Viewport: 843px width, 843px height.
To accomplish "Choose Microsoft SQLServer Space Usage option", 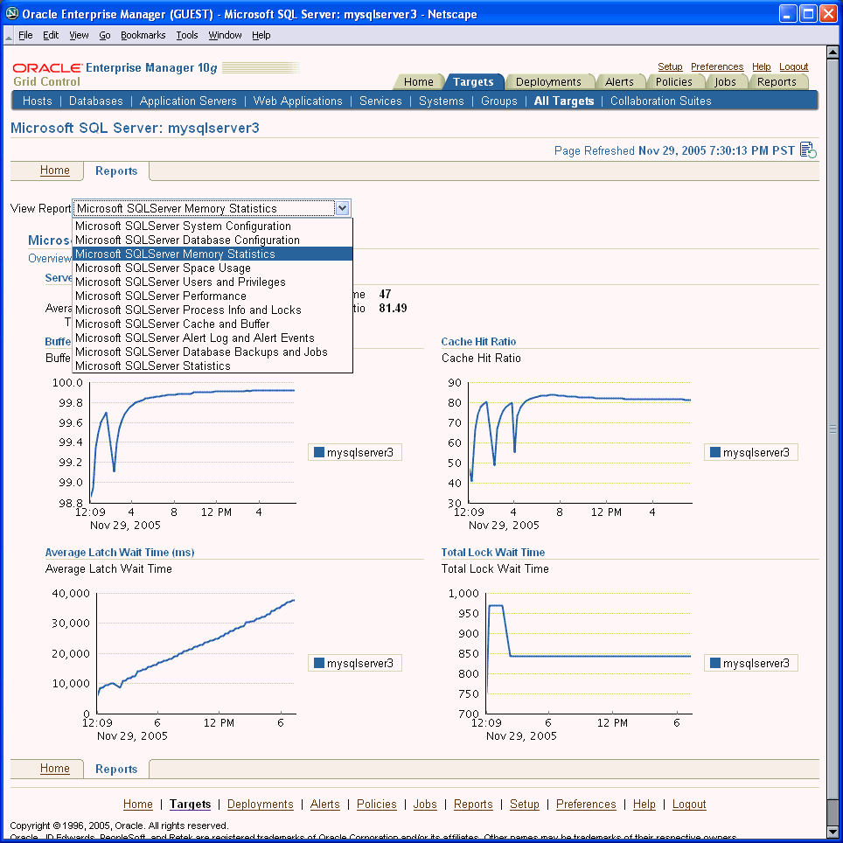I will coord(163,268).
